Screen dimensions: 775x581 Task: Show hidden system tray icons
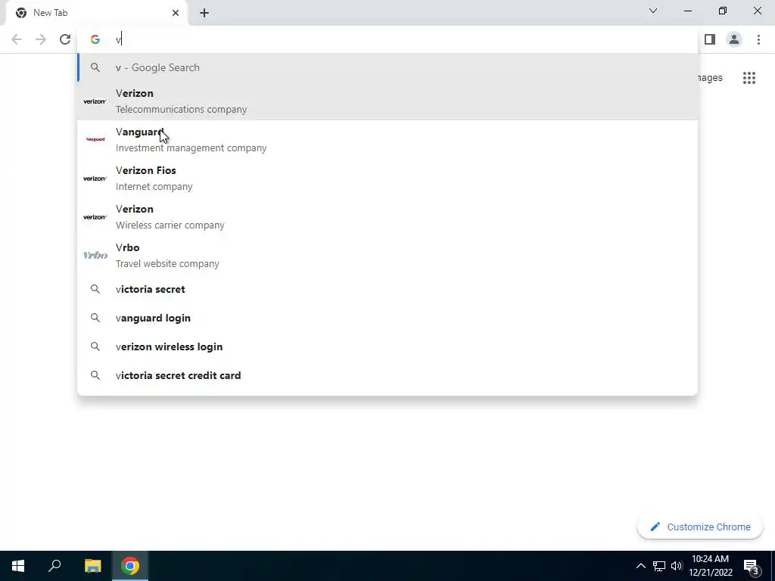click(640, 566)
